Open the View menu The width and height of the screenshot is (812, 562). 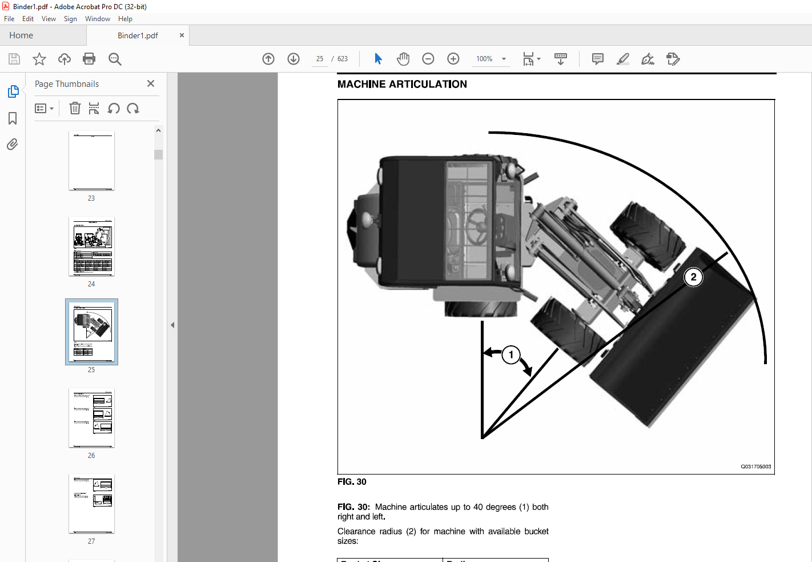(x=49, y=19)
